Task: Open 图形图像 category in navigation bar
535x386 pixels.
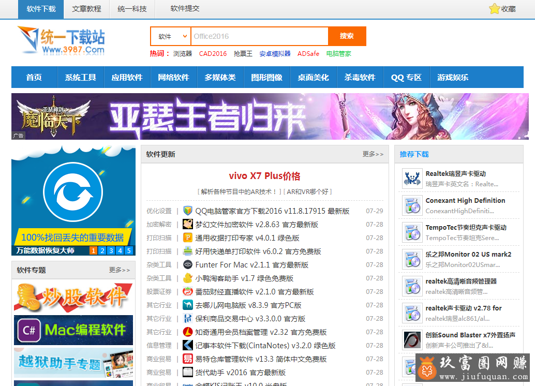Action: 267,78
